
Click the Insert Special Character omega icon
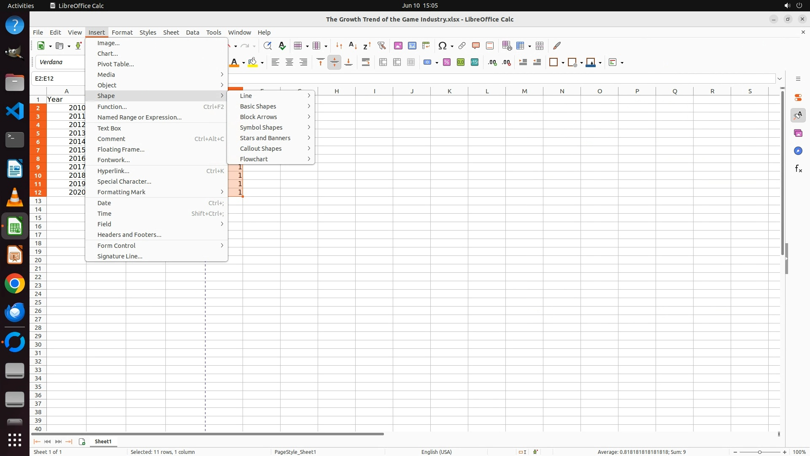(442, 46)
